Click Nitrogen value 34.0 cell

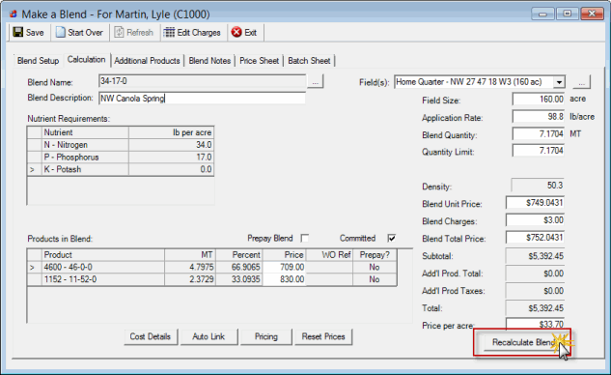(x=171, y=145)
